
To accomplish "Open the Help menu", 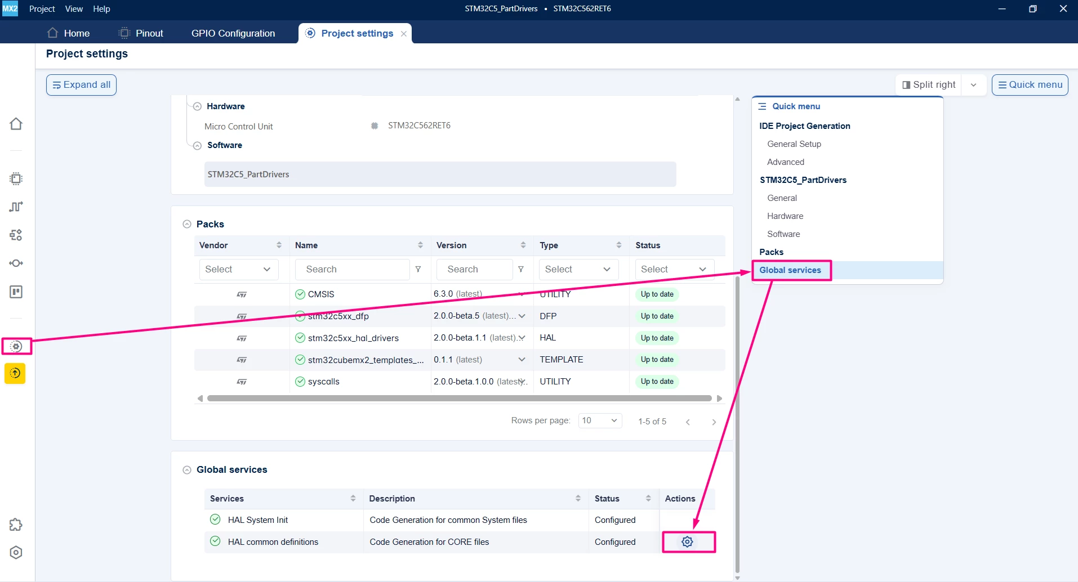I will [x=101, y=8].
